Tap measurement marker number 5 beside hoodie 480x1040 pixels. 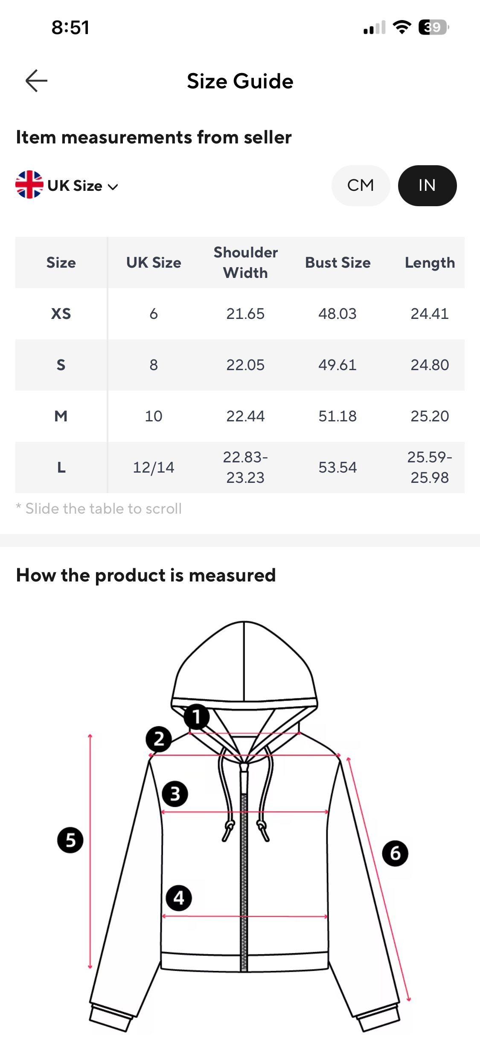70,840
